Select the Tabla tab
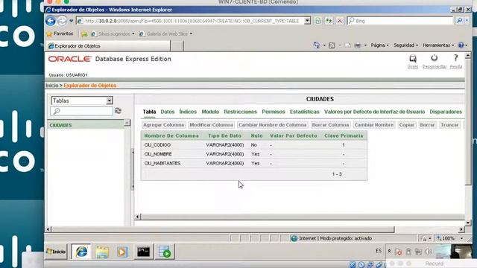This screenshot has width=477, height=268. [149, 112]
